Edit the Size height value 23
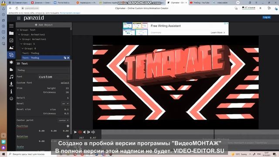Image resolution: width=279 pixels, height=157 pixels. pyautogui.click(x=67, y=88)
